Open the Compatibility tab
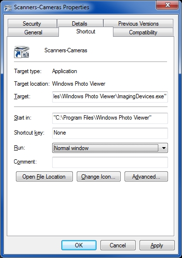 (x=143, y=32)
